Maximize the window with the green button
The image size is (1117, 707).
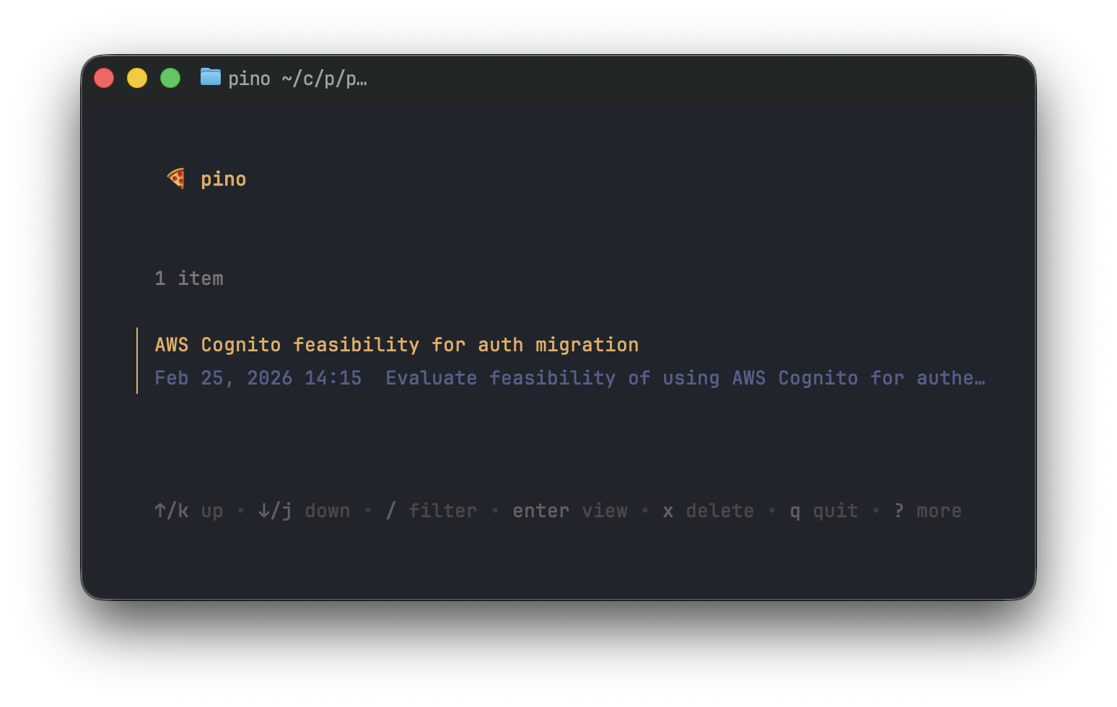pos(170,78)
